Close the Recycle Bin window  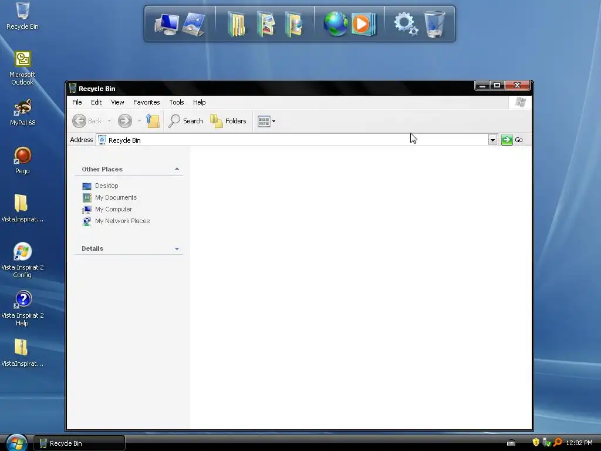517,85
